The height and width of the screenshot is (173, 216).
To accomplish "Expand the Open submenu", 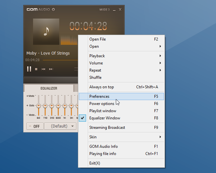I will tap(121, 46).
